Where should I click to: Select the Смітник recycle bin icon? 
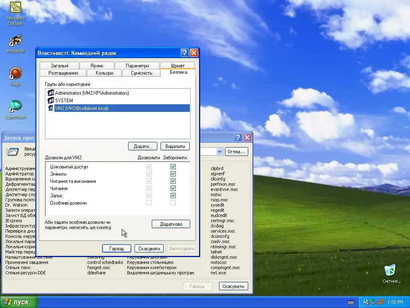tap(390, 274)
